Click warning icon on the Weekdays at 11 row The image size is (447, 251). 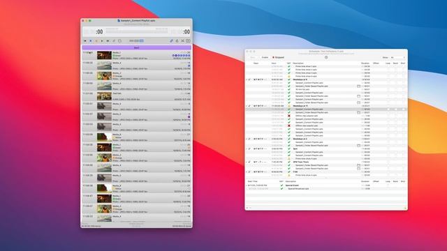(x=288, y=106)
